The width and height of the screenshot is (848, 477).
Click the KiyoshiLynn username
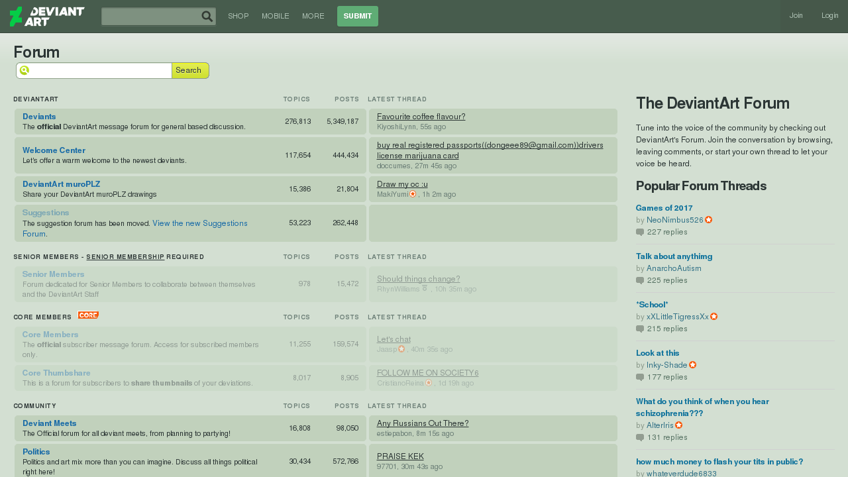(397, 127)
